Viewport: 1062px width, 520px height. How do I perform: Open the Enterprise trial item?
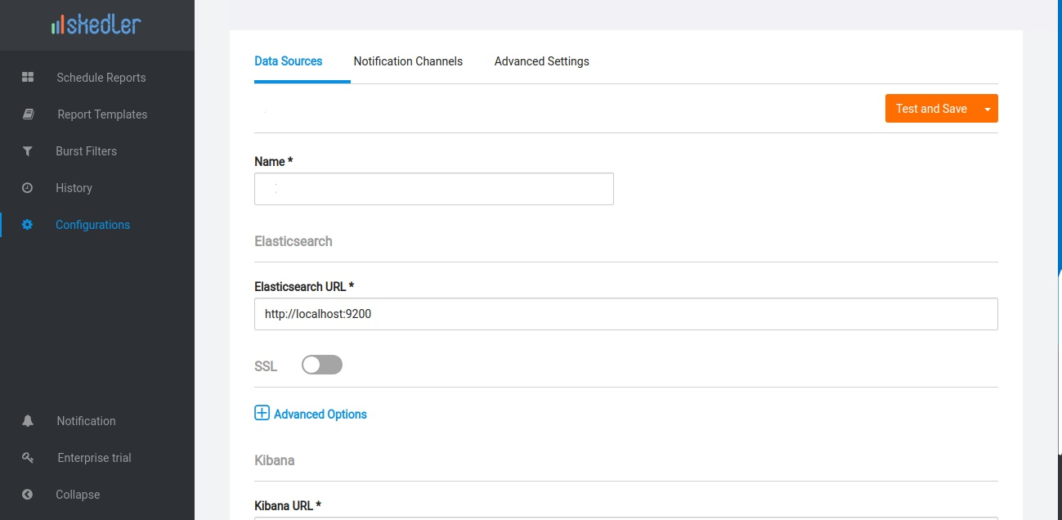click(x=94, y=458)
